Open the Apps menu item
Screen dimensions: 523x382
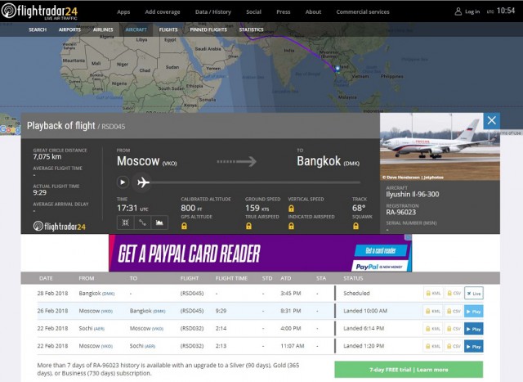pyautogui.click(x=123, y=11)
